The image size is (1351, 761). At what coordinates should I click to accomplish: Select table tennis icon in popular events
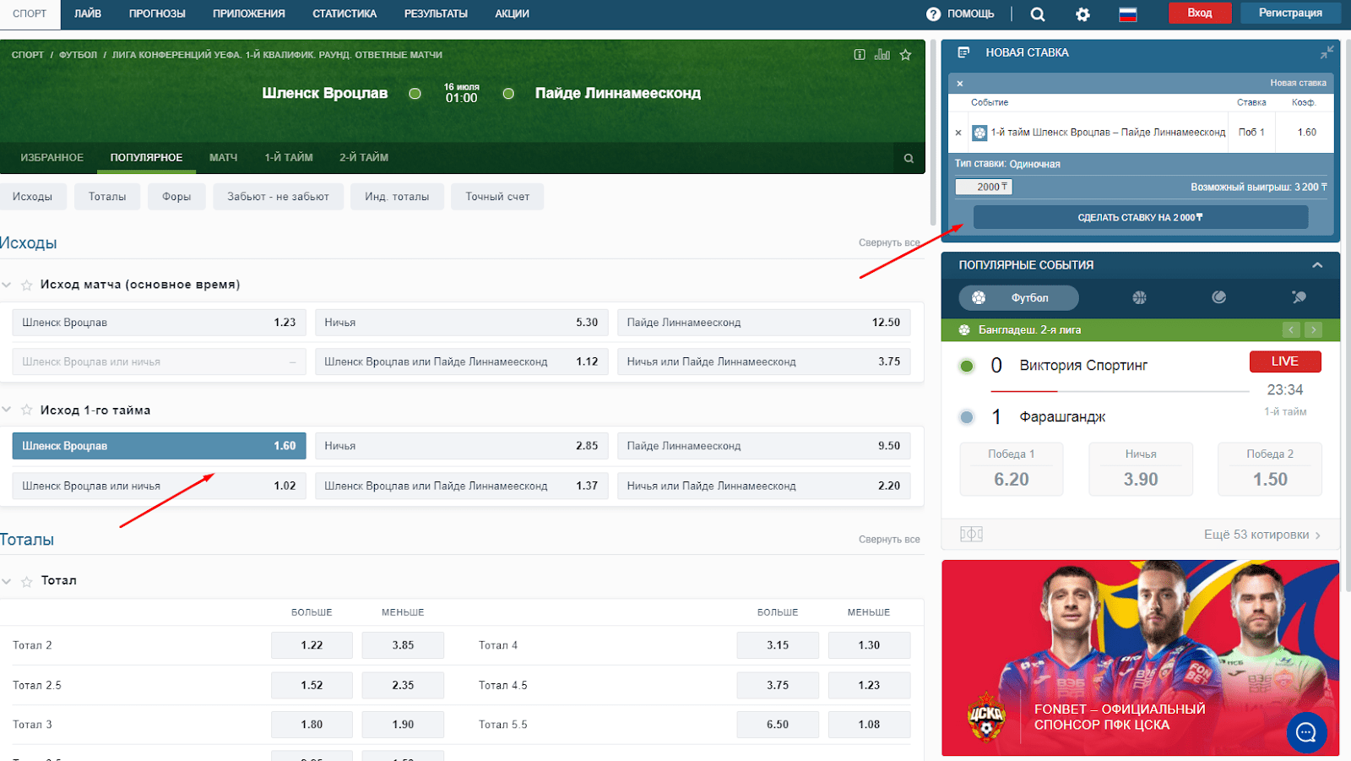pyautogui.click(x=1299, y=297)
